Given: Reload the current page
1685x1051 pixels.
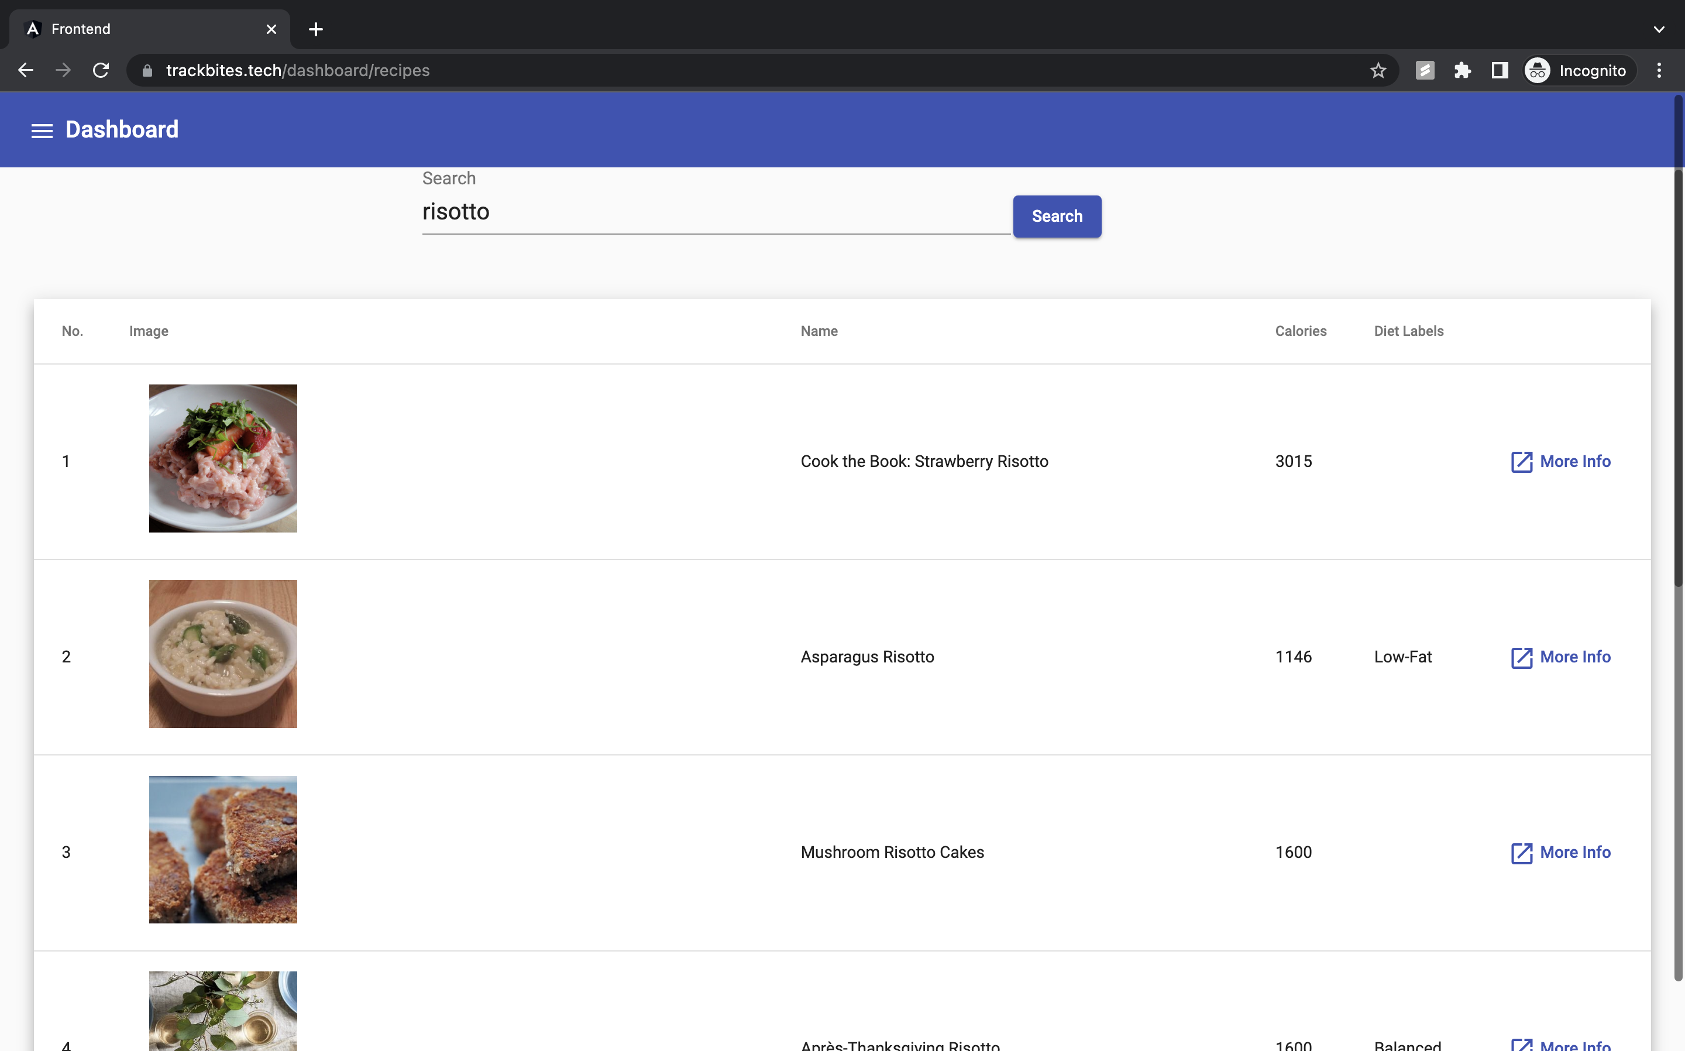Looking at the screenshot, I should [101, 70].
